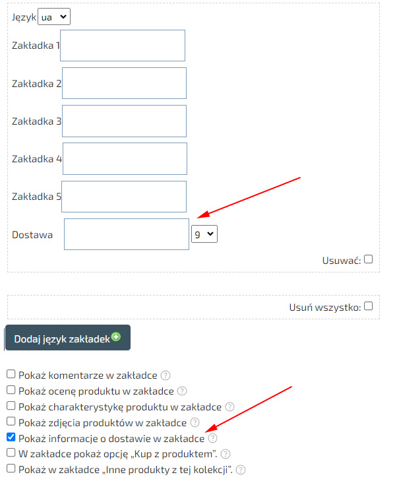Focus the 'Zakładka 1' text field
The height and width of the screenshot is (481, 393).
pyautogui.click(x=123, y=46)
